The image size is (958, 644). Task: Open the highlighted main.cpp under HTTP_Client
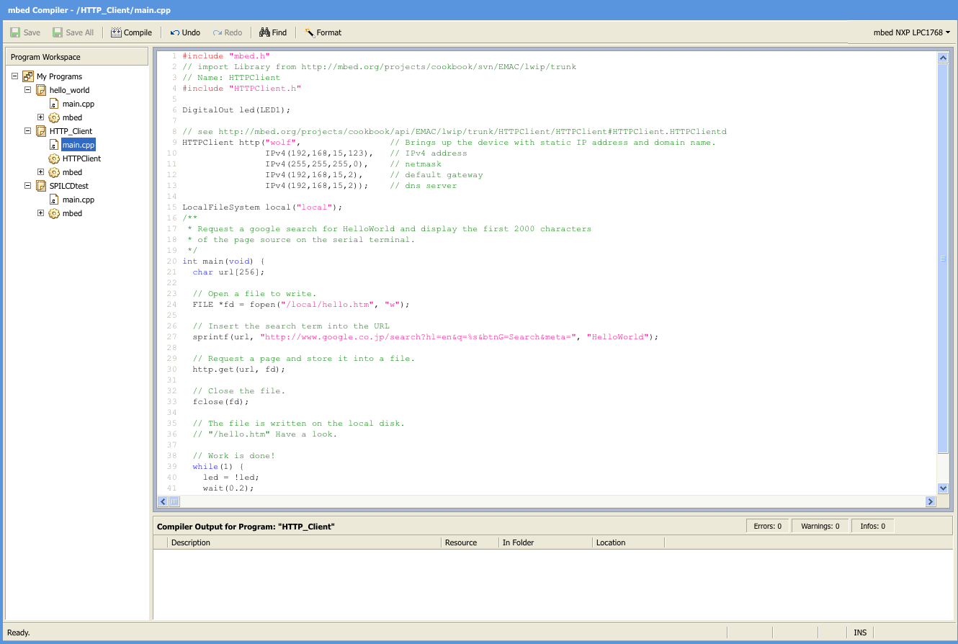tap(79, 145)
